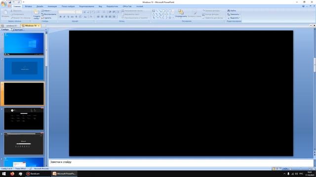Open Quick Styles gallery
The height and width of the screenshot is (177, 316).
(x=195, y=14)
